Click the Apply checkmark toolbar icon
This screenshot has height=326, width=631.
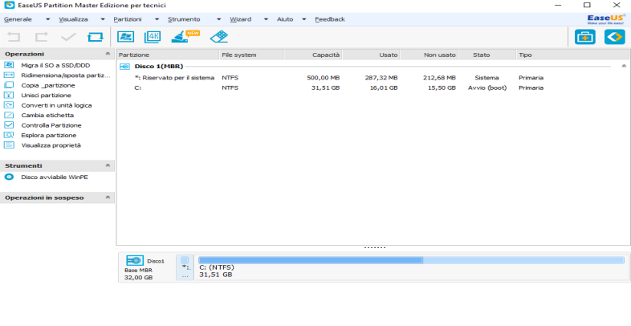click(x=68, y=37)
